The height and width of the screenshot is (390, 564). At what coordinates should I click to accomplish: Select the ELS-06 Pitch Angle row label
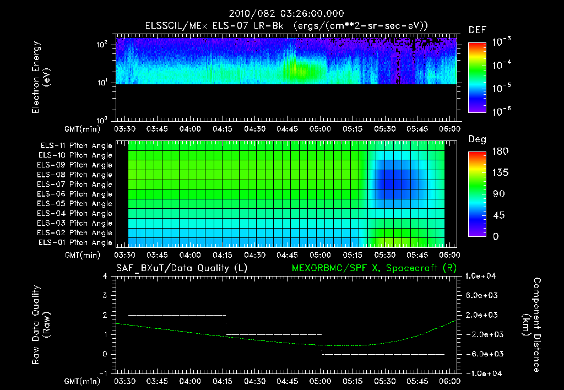[x=74, y=194]
